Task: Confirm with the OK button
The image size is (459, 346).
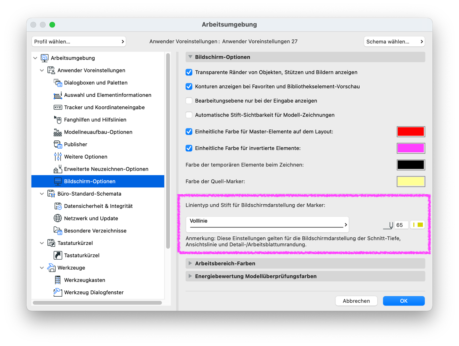Action: 404,301
